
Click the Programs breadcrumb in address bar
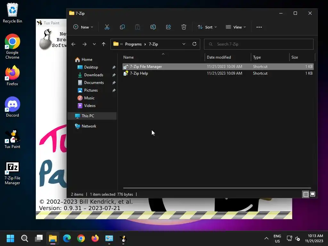coord(133,44)
